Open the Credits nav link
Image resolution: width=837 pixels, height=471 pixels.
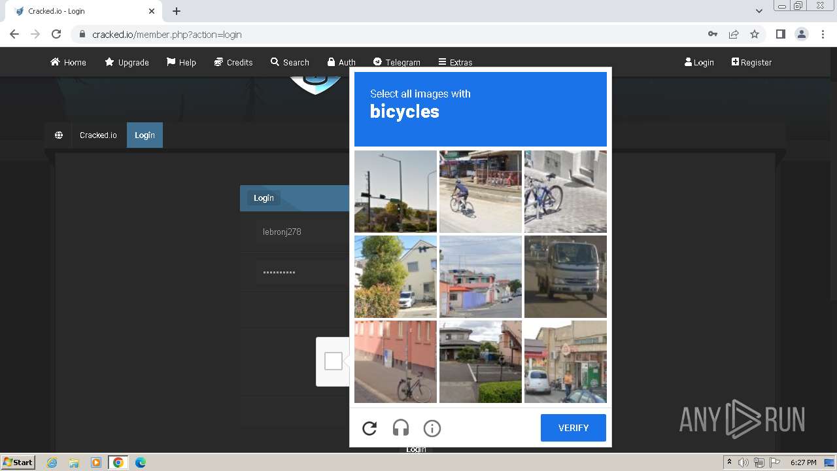[x=233, y=62]
